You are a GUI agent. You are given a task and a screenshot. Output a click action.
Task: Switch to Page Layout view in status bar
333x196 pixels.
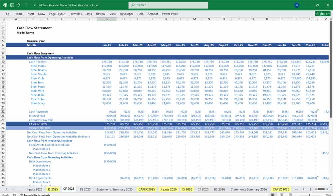[281, 194]
